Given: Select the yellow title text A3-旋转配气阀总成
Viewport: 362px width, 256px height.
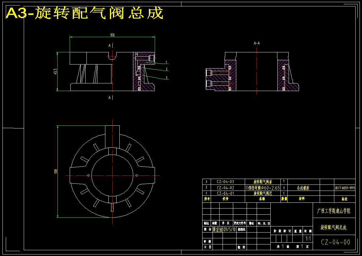Looking at the screenshot, I should tap(85, 13).
